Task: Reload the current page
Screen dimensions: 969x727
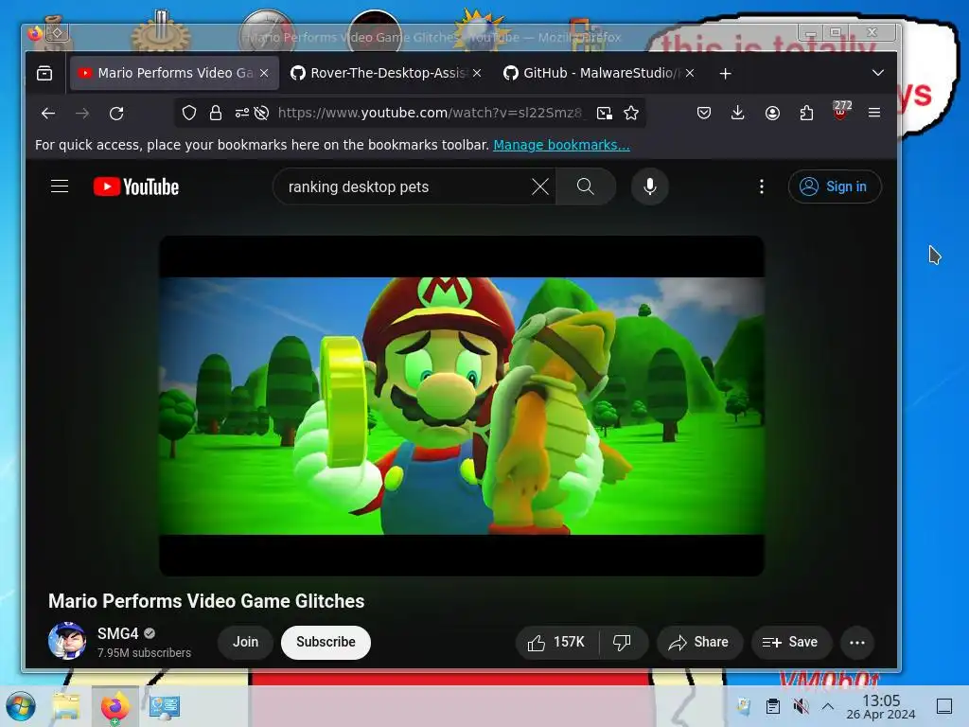Action: point(116,114)
